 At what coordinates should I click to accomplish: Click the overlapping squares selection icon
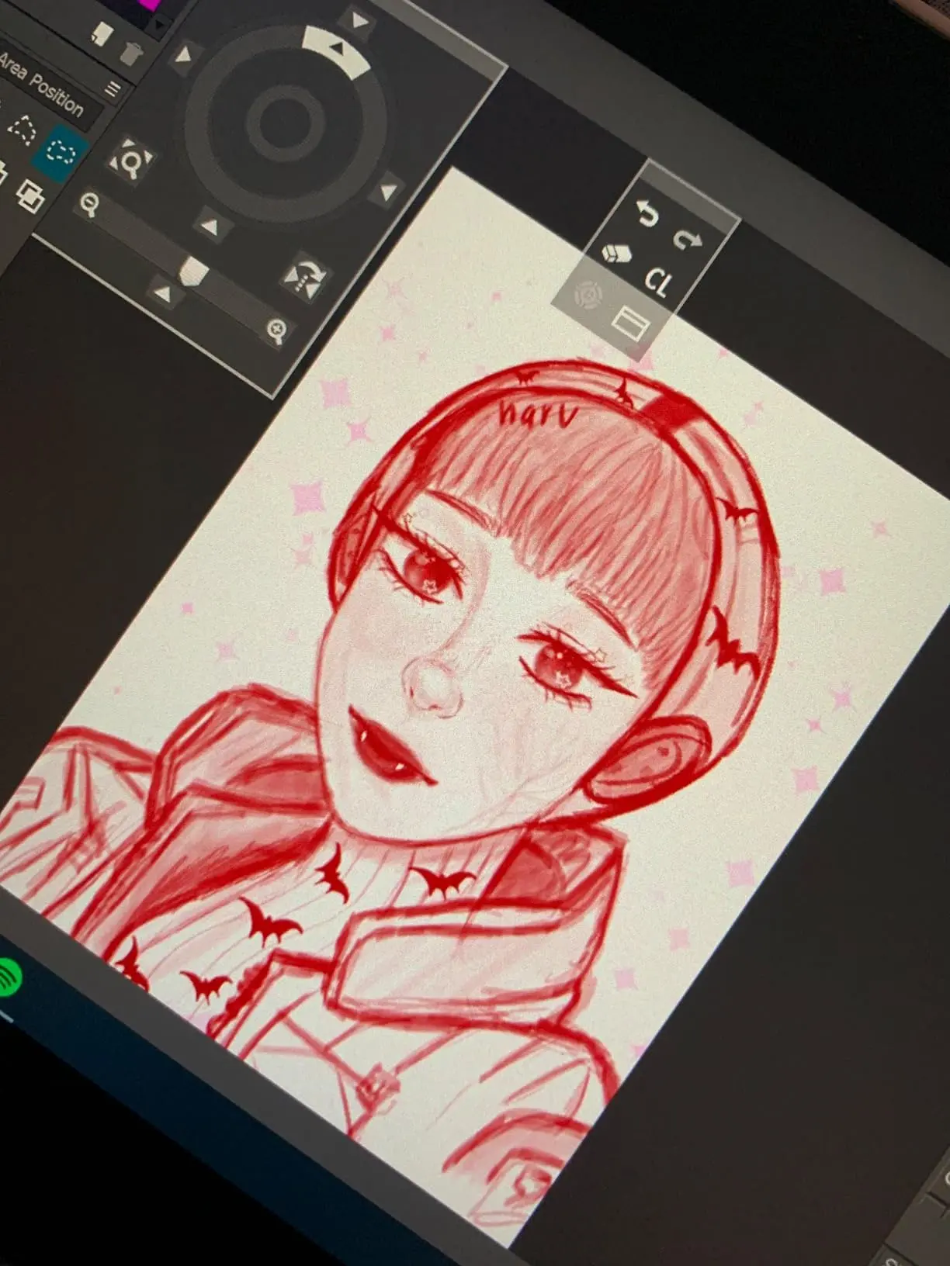click(29, 195)
